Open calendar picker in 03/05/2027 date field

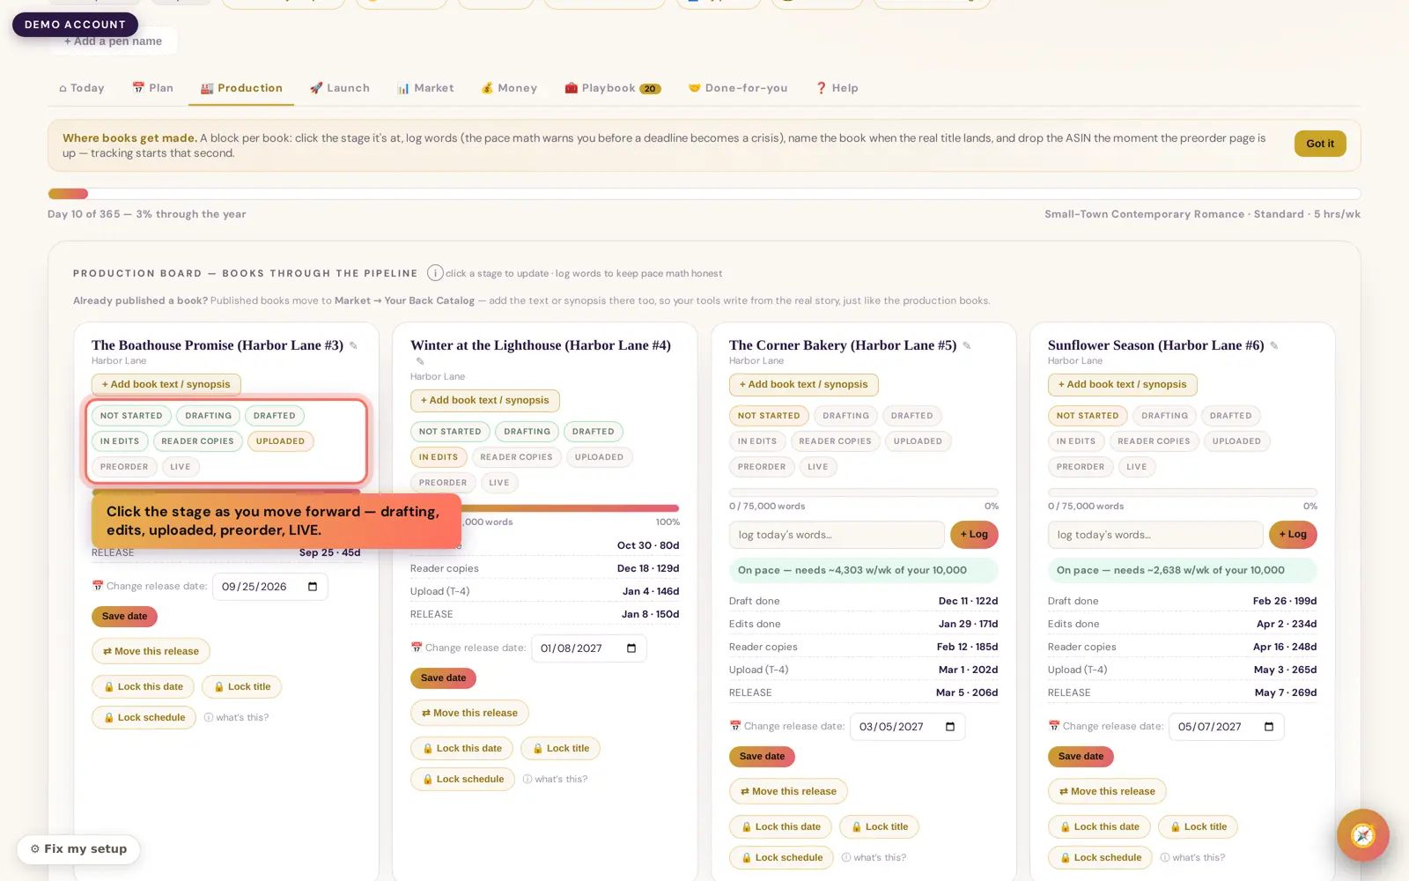(950, 727)
